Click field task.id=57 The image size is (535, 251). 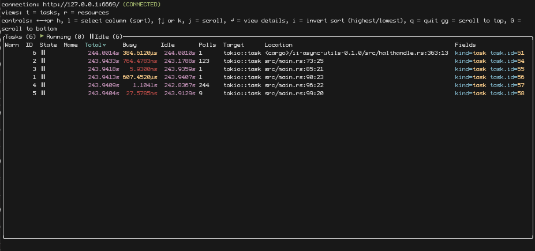point(507,85)
